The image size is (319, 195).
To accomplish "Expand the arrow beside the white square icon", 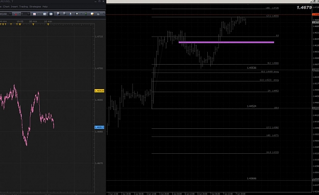I will 81,14.
